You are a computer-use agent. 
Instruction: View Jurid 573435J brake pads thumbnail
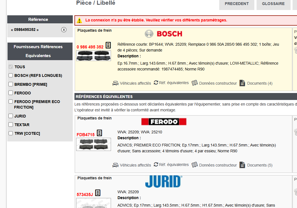coord(94,203)
